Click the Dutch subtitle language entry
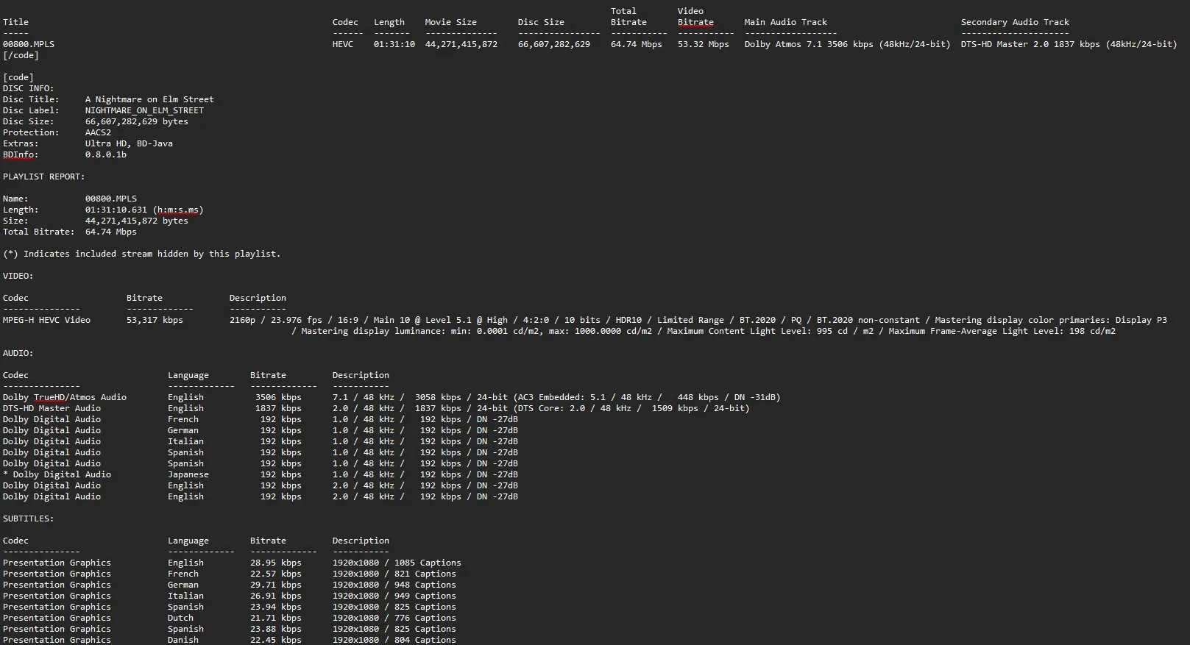The height and width of the screenshot is (645, 1190). click(180, 618)
